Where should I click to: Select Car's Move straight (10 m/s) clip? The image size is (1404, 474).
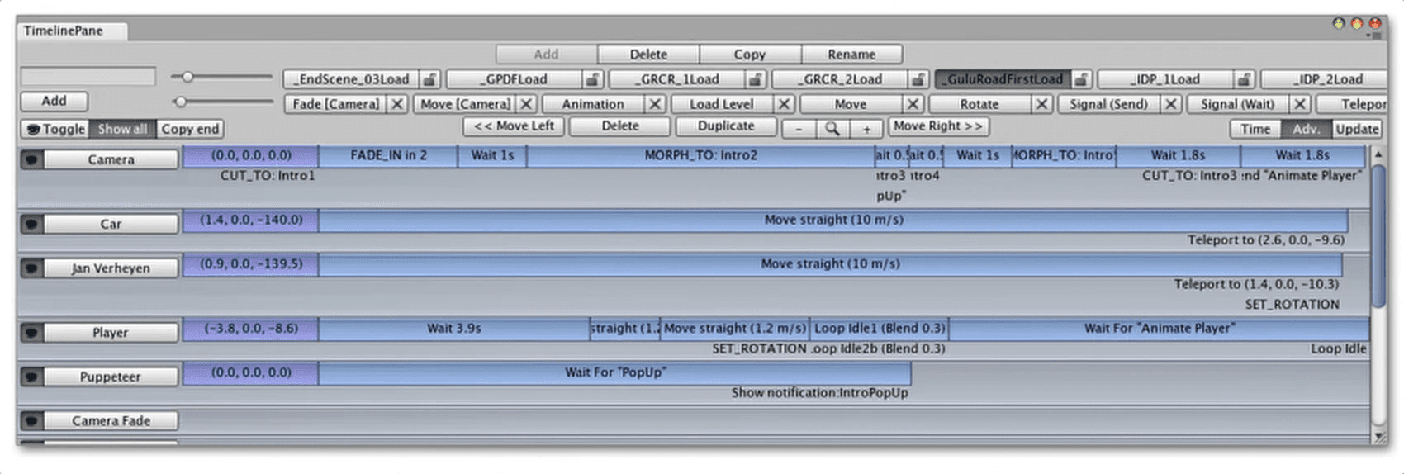click(833, 220)
